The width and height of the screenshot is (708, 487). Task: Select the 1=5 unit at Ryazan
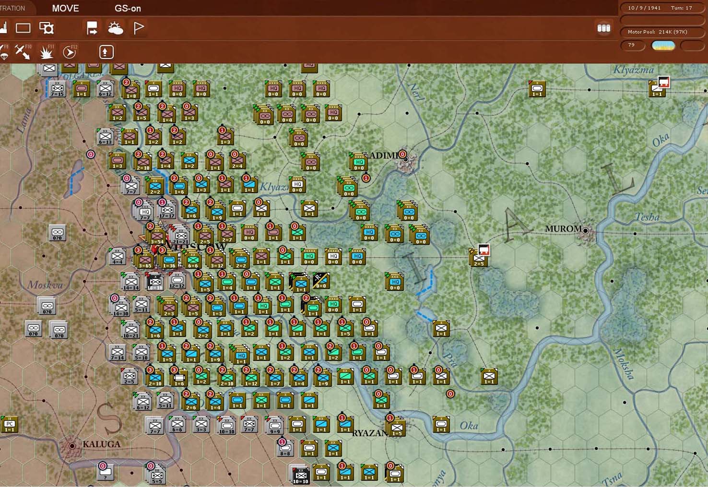(397, 428)
